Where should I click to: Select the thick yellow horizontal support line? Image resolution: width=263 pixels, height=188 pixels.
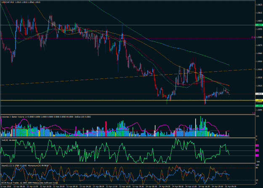tap(128, 100)
